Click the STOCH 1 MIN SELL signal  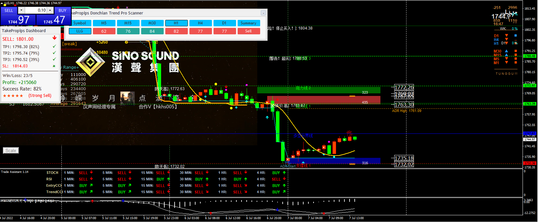[x=86, y=173]
